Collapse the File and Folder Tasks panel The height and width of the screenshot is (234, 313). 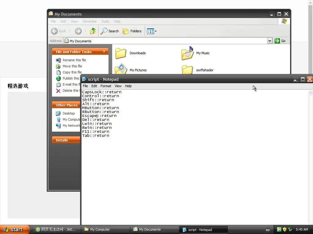(x=104, y=51)
